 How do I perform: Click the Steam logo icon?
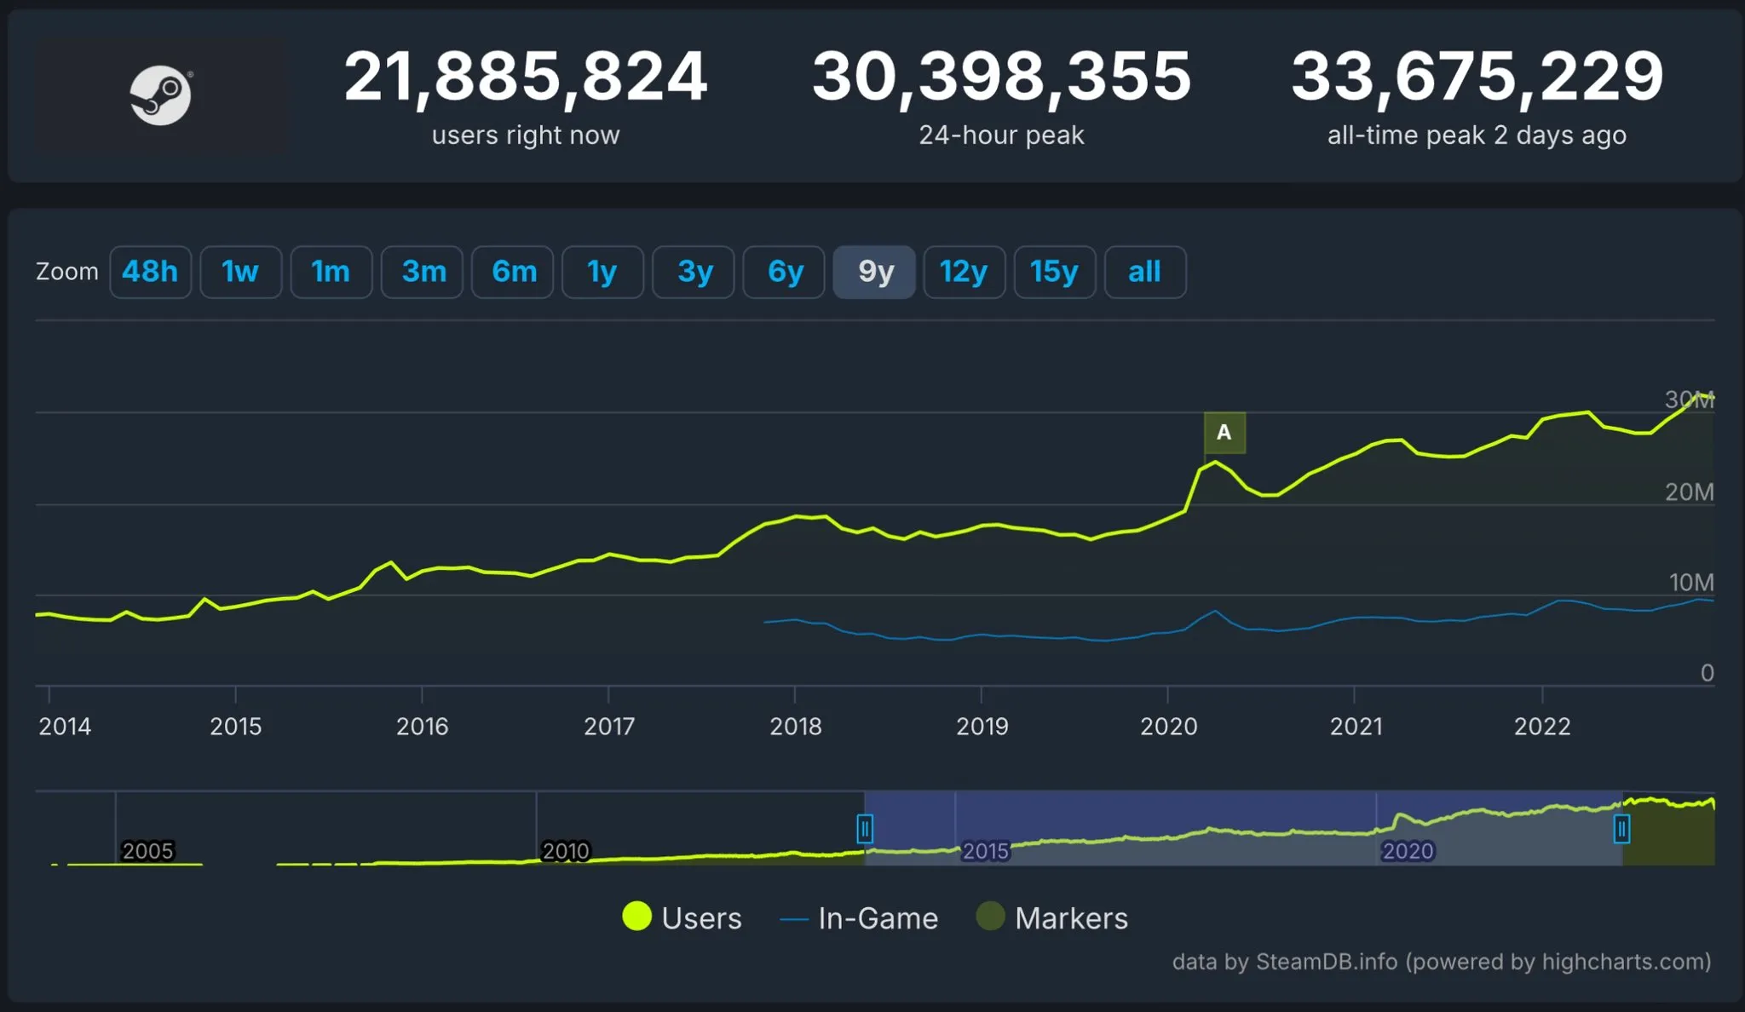(160, 95)
